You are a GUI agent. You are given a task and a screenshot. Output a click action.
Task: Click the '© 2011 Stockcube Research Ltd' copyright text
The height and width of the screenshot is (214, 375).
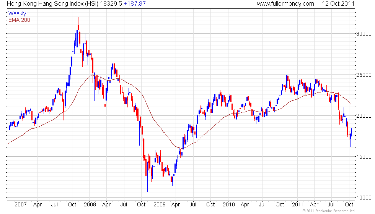329,211
